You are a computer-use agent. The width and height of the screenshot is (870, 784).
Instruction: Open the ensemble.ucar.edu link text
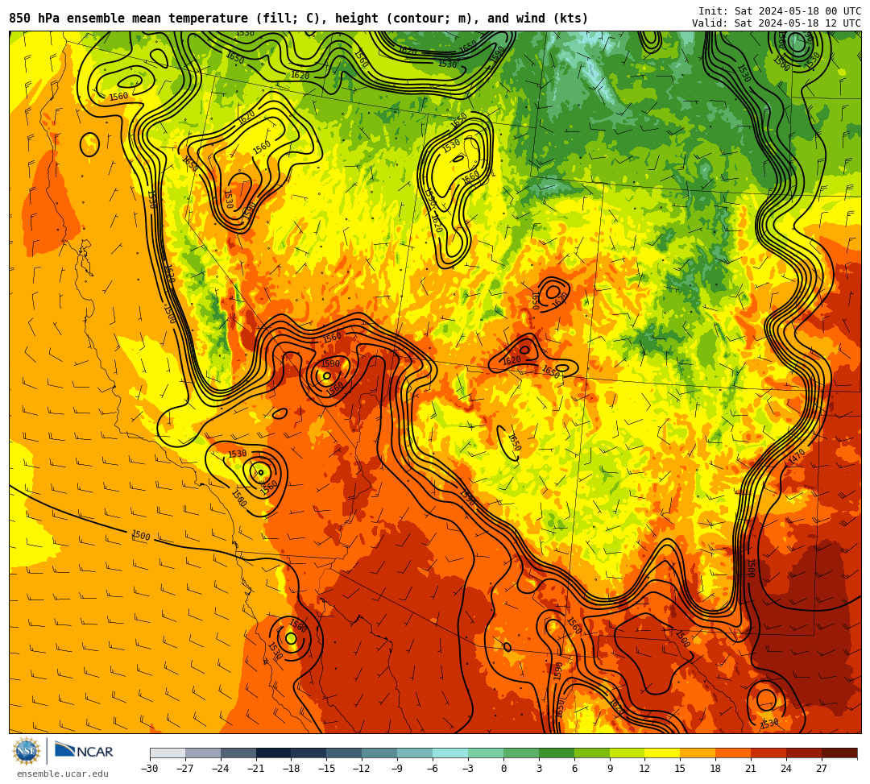click(63, 774)
